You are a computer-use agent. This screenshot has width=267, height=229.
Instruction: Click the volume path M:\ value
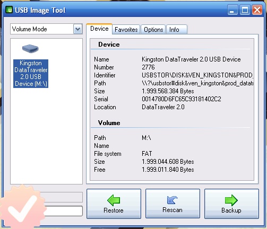[147, 138]
